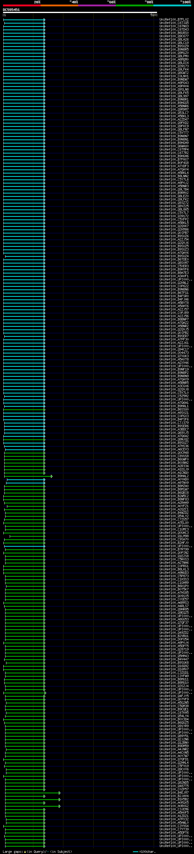Open hit UniRef100_C0LNV1

pyautogui.click(x=174, y=76)
